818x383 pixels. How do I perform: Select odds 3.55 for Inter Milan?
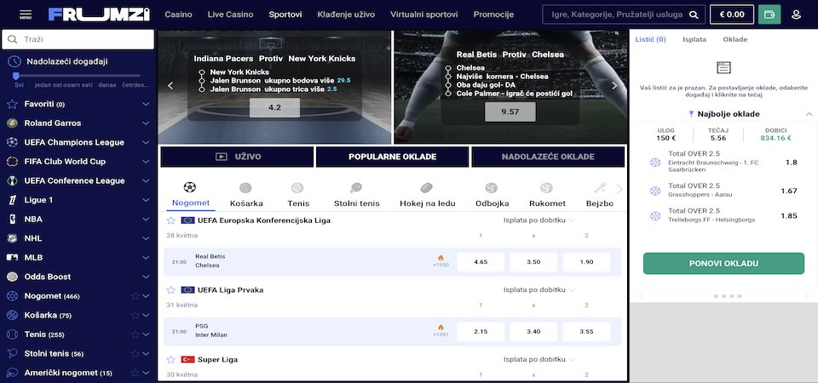[586, 331]
